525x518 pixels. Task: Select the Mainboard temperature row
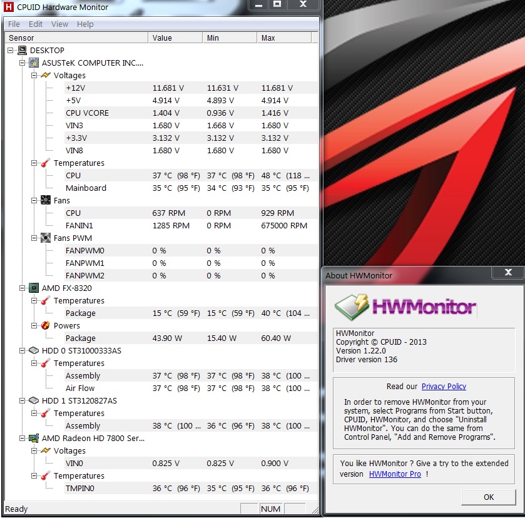[x=191, y=188]
